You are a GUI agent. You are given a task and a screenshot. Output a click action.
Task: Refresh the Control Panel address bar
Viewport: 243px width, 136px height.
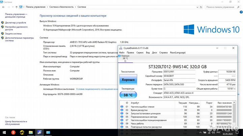201,7
